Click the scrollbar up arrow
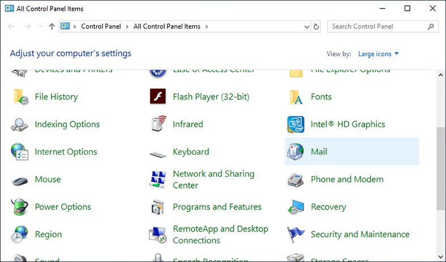The image size is (446, 262). (440, 75)
